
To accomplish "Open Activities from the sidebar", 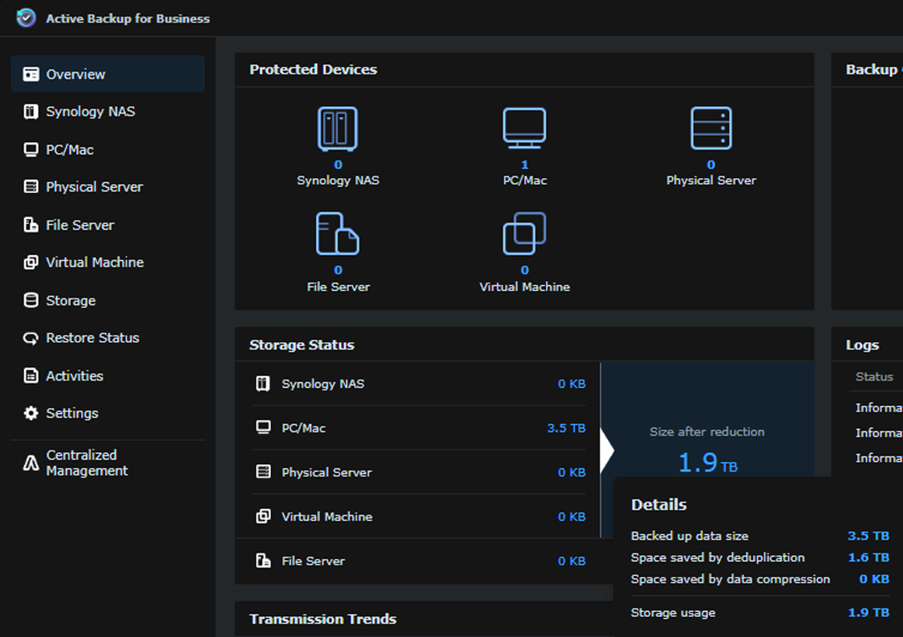I will pyautogui.click(x=74, y=375).
